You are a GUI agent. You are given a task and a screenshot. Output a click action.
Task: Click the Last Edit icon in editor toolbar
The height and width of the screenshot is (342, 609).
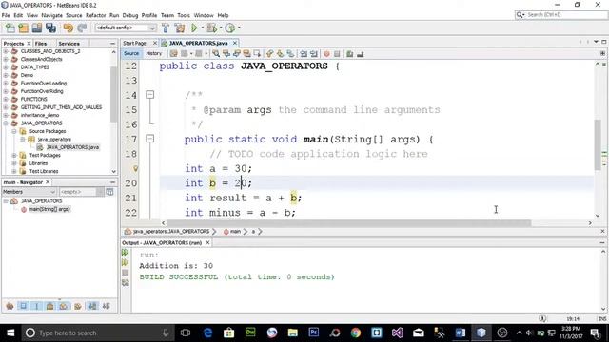pos(173,54)
